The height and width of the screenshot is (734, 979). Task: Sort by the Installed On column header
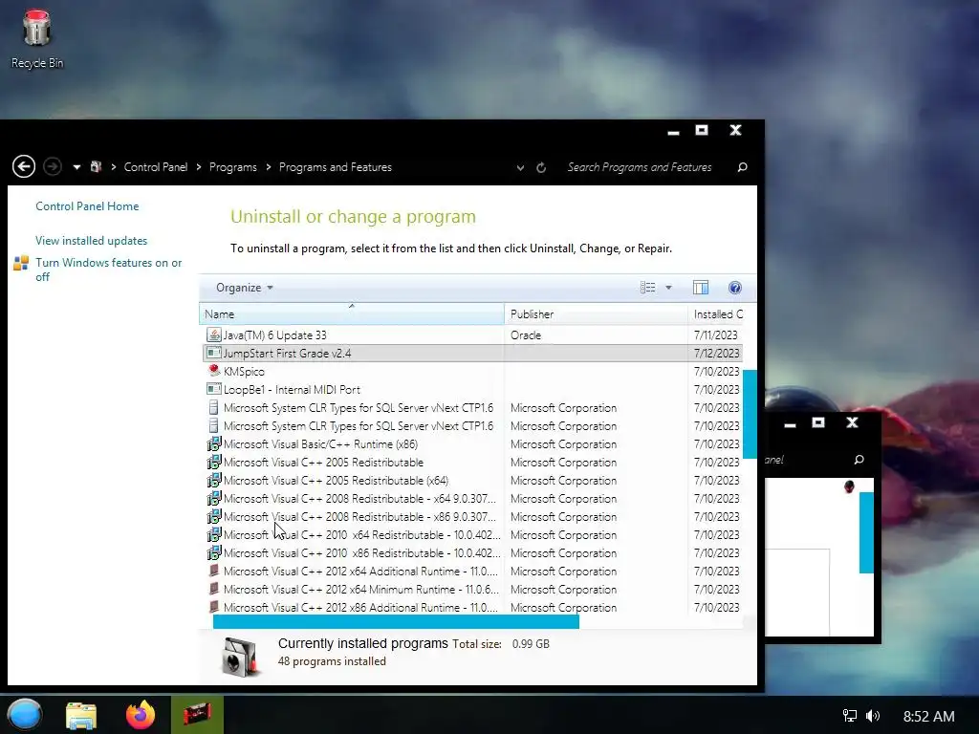(715, 313)
